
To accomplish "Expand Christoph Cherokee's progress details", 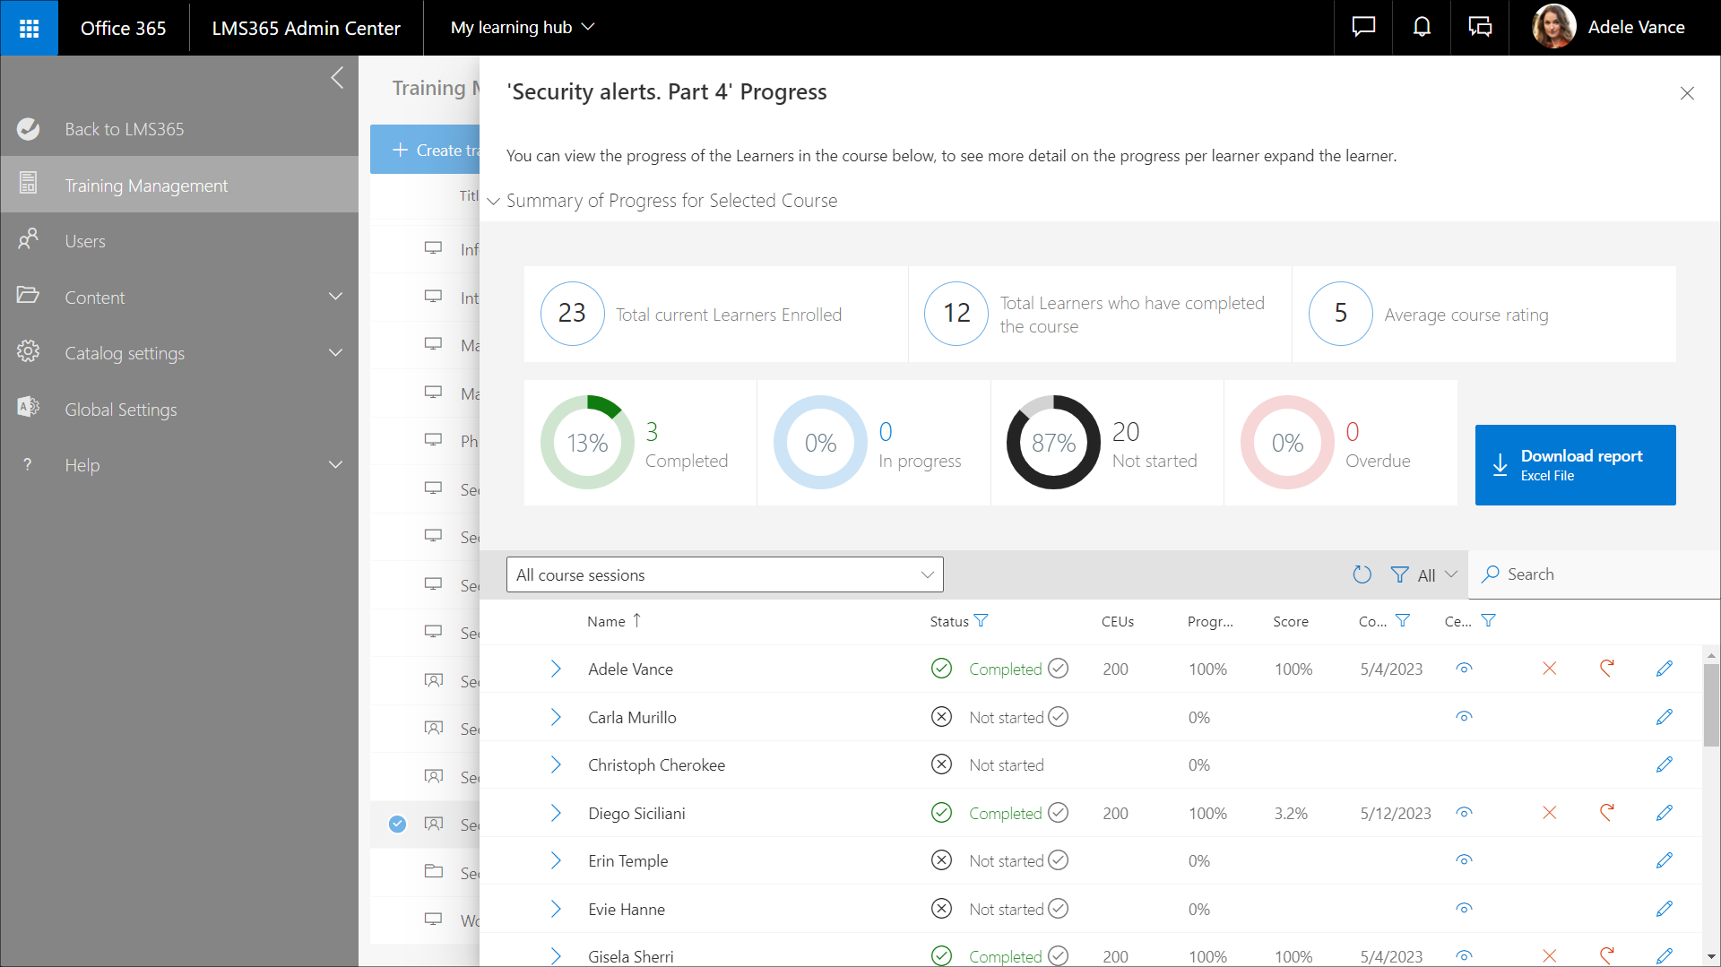I will (x=556, y=764).
